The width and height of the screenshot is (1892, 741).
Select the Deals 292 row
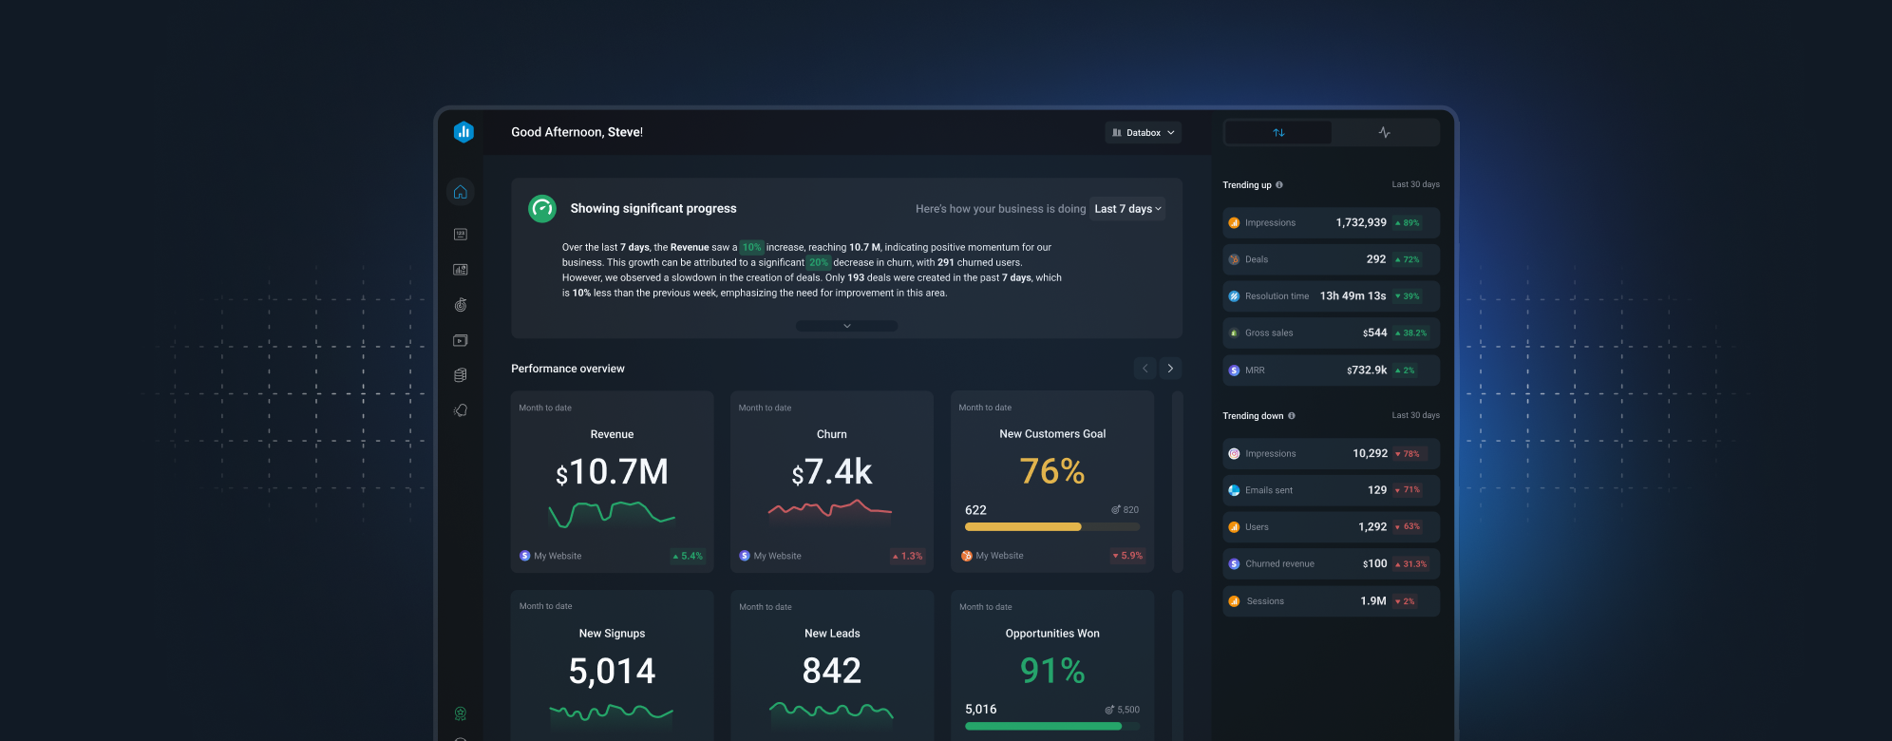(x=1331, y=259)
